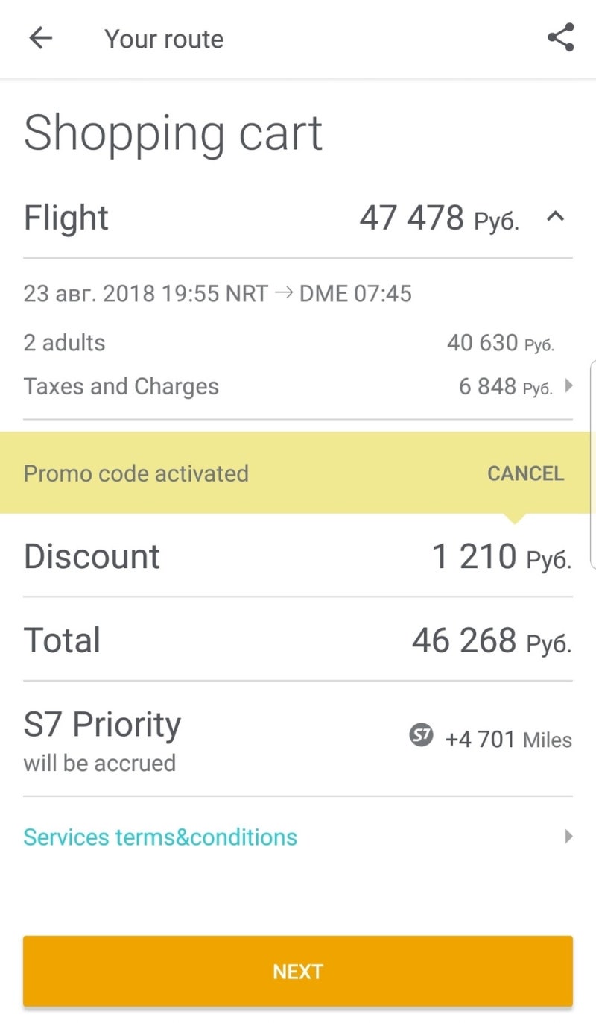Image resolution: width=596 pixels, height=1023 pixels.
Task: Cancel the activated promo code
Action: 525,473
